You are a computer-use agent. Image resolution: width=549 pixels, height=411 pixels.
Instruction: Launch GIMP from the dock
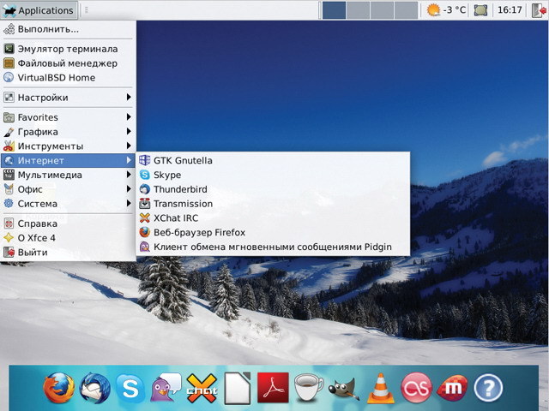point(344,389)
